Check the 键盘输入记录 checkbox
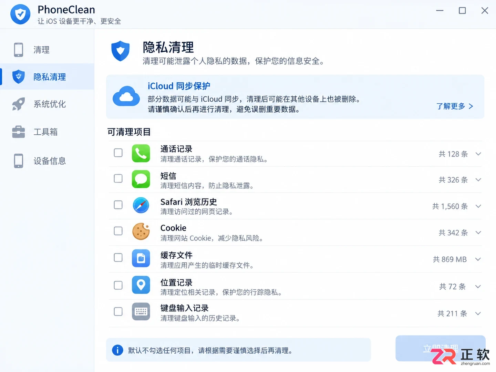Viewport: 496px width, 372px height. coord(118,312)
